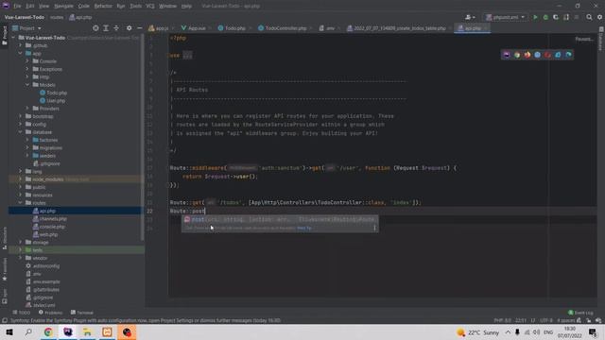605x340 pixels.
Task: Open the Navigate menu
Action: [x=63, y=7]
